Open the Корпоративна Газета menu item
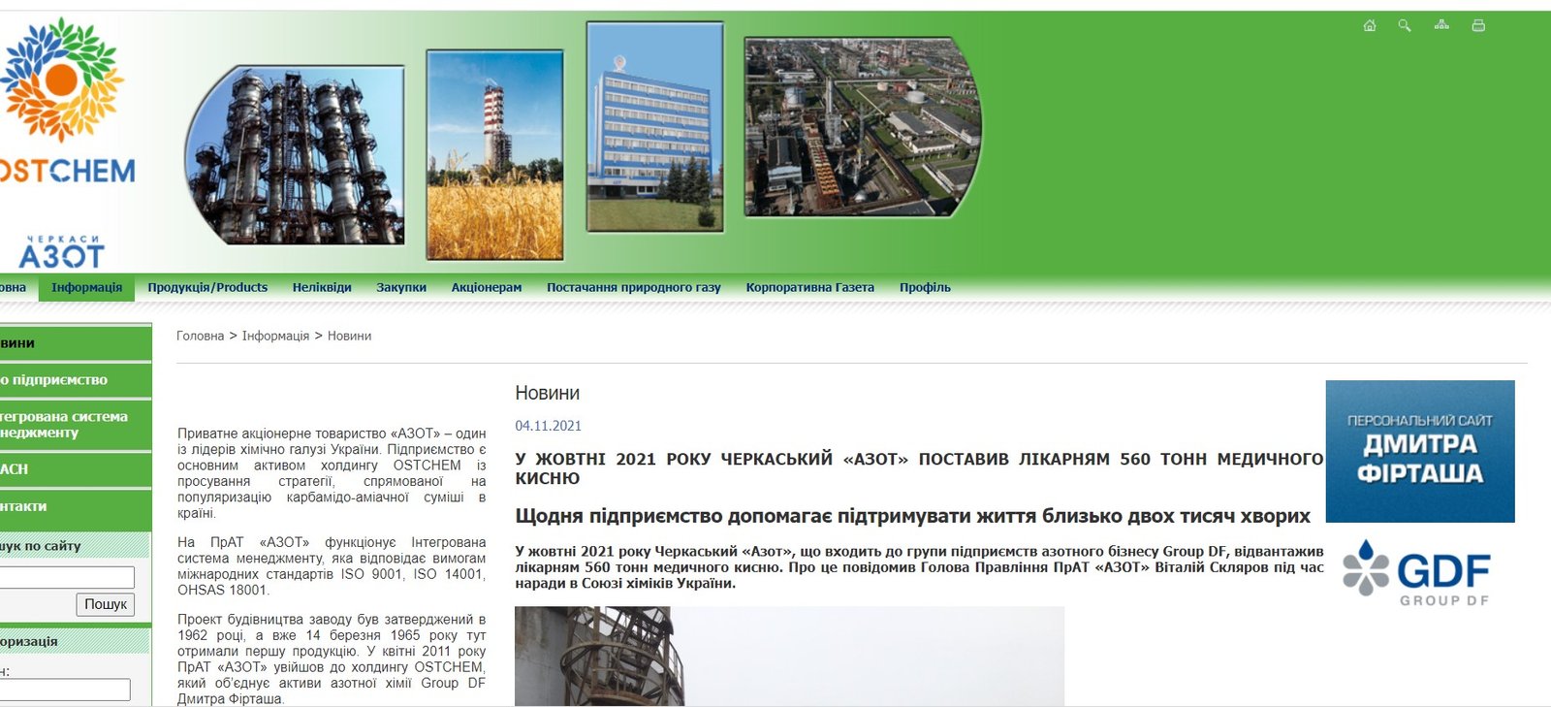 [x=810, y=287]
